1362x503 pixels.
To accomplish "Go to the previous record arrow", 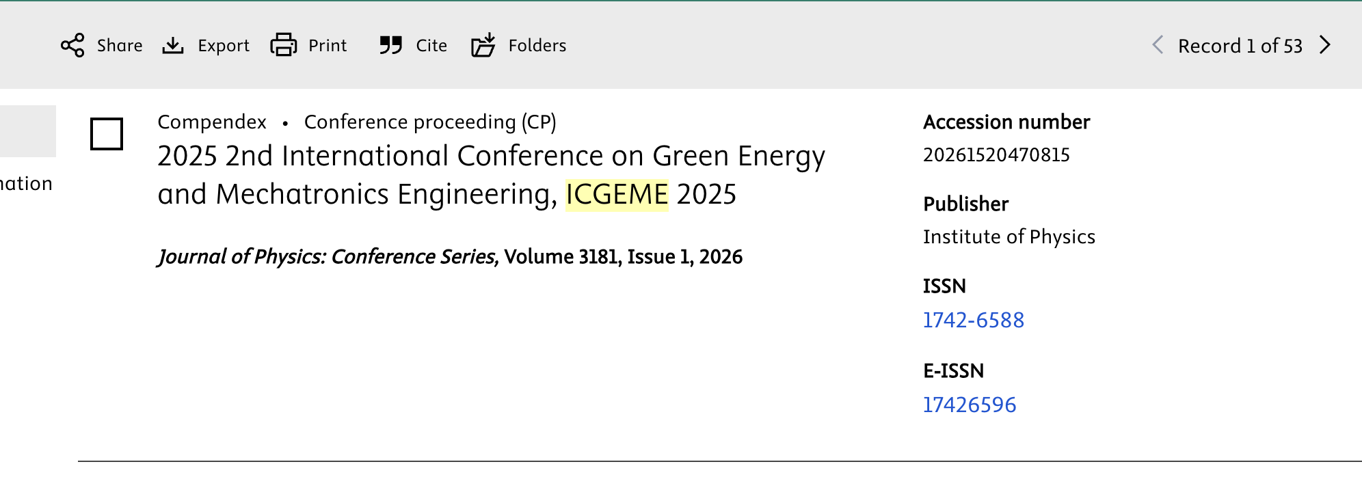I will 1158,45.
